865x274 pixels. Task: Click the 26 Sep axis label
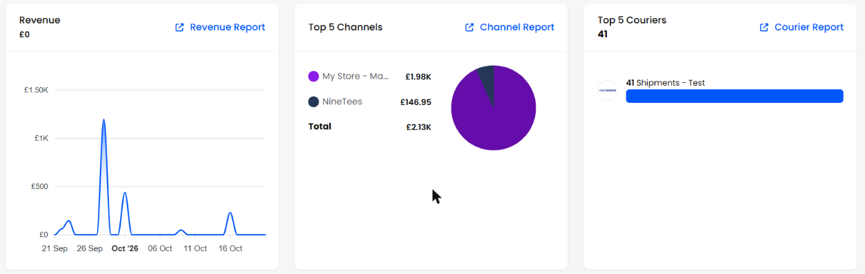click(x=90, y=248)
